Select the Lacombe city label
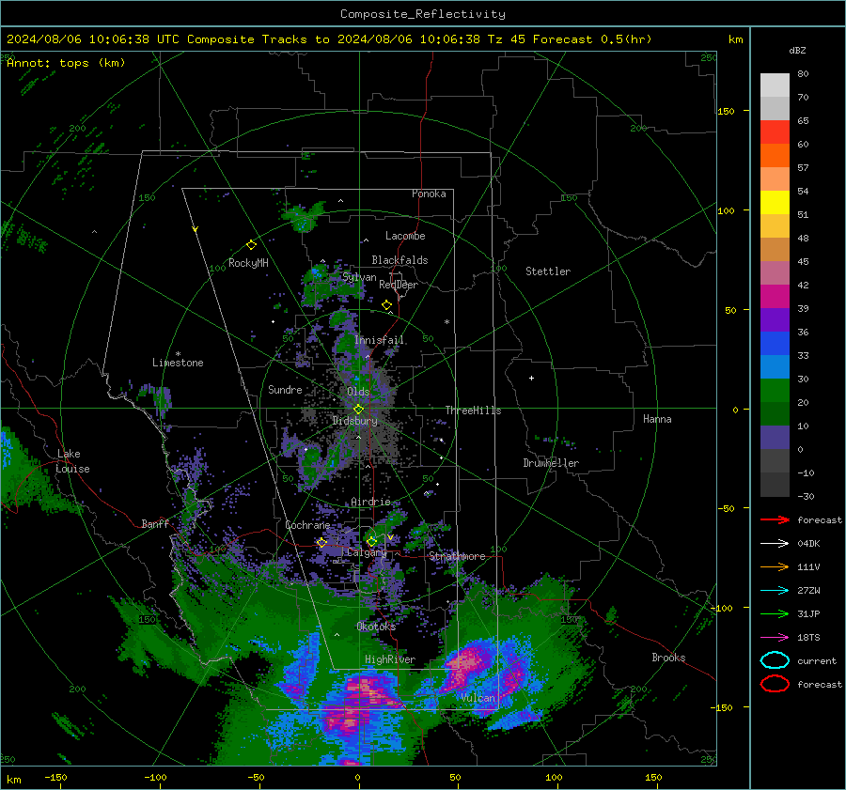Screen dimensions: 846x790 (x=405, y=236)
